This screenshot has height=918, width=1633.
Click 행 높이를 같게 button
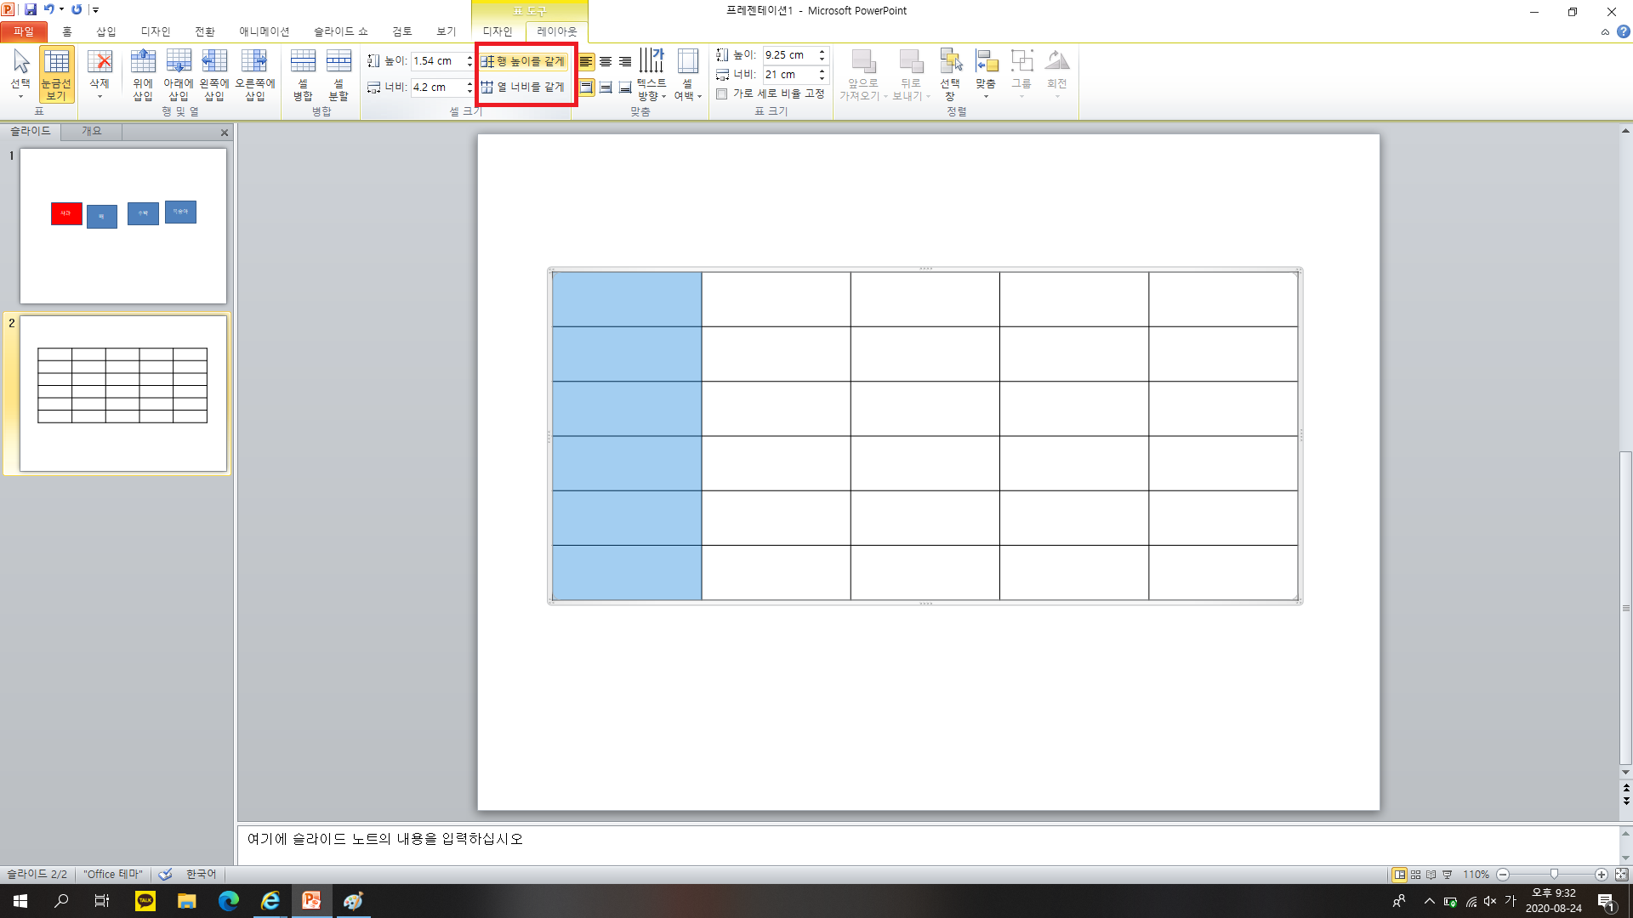point(523,61)
